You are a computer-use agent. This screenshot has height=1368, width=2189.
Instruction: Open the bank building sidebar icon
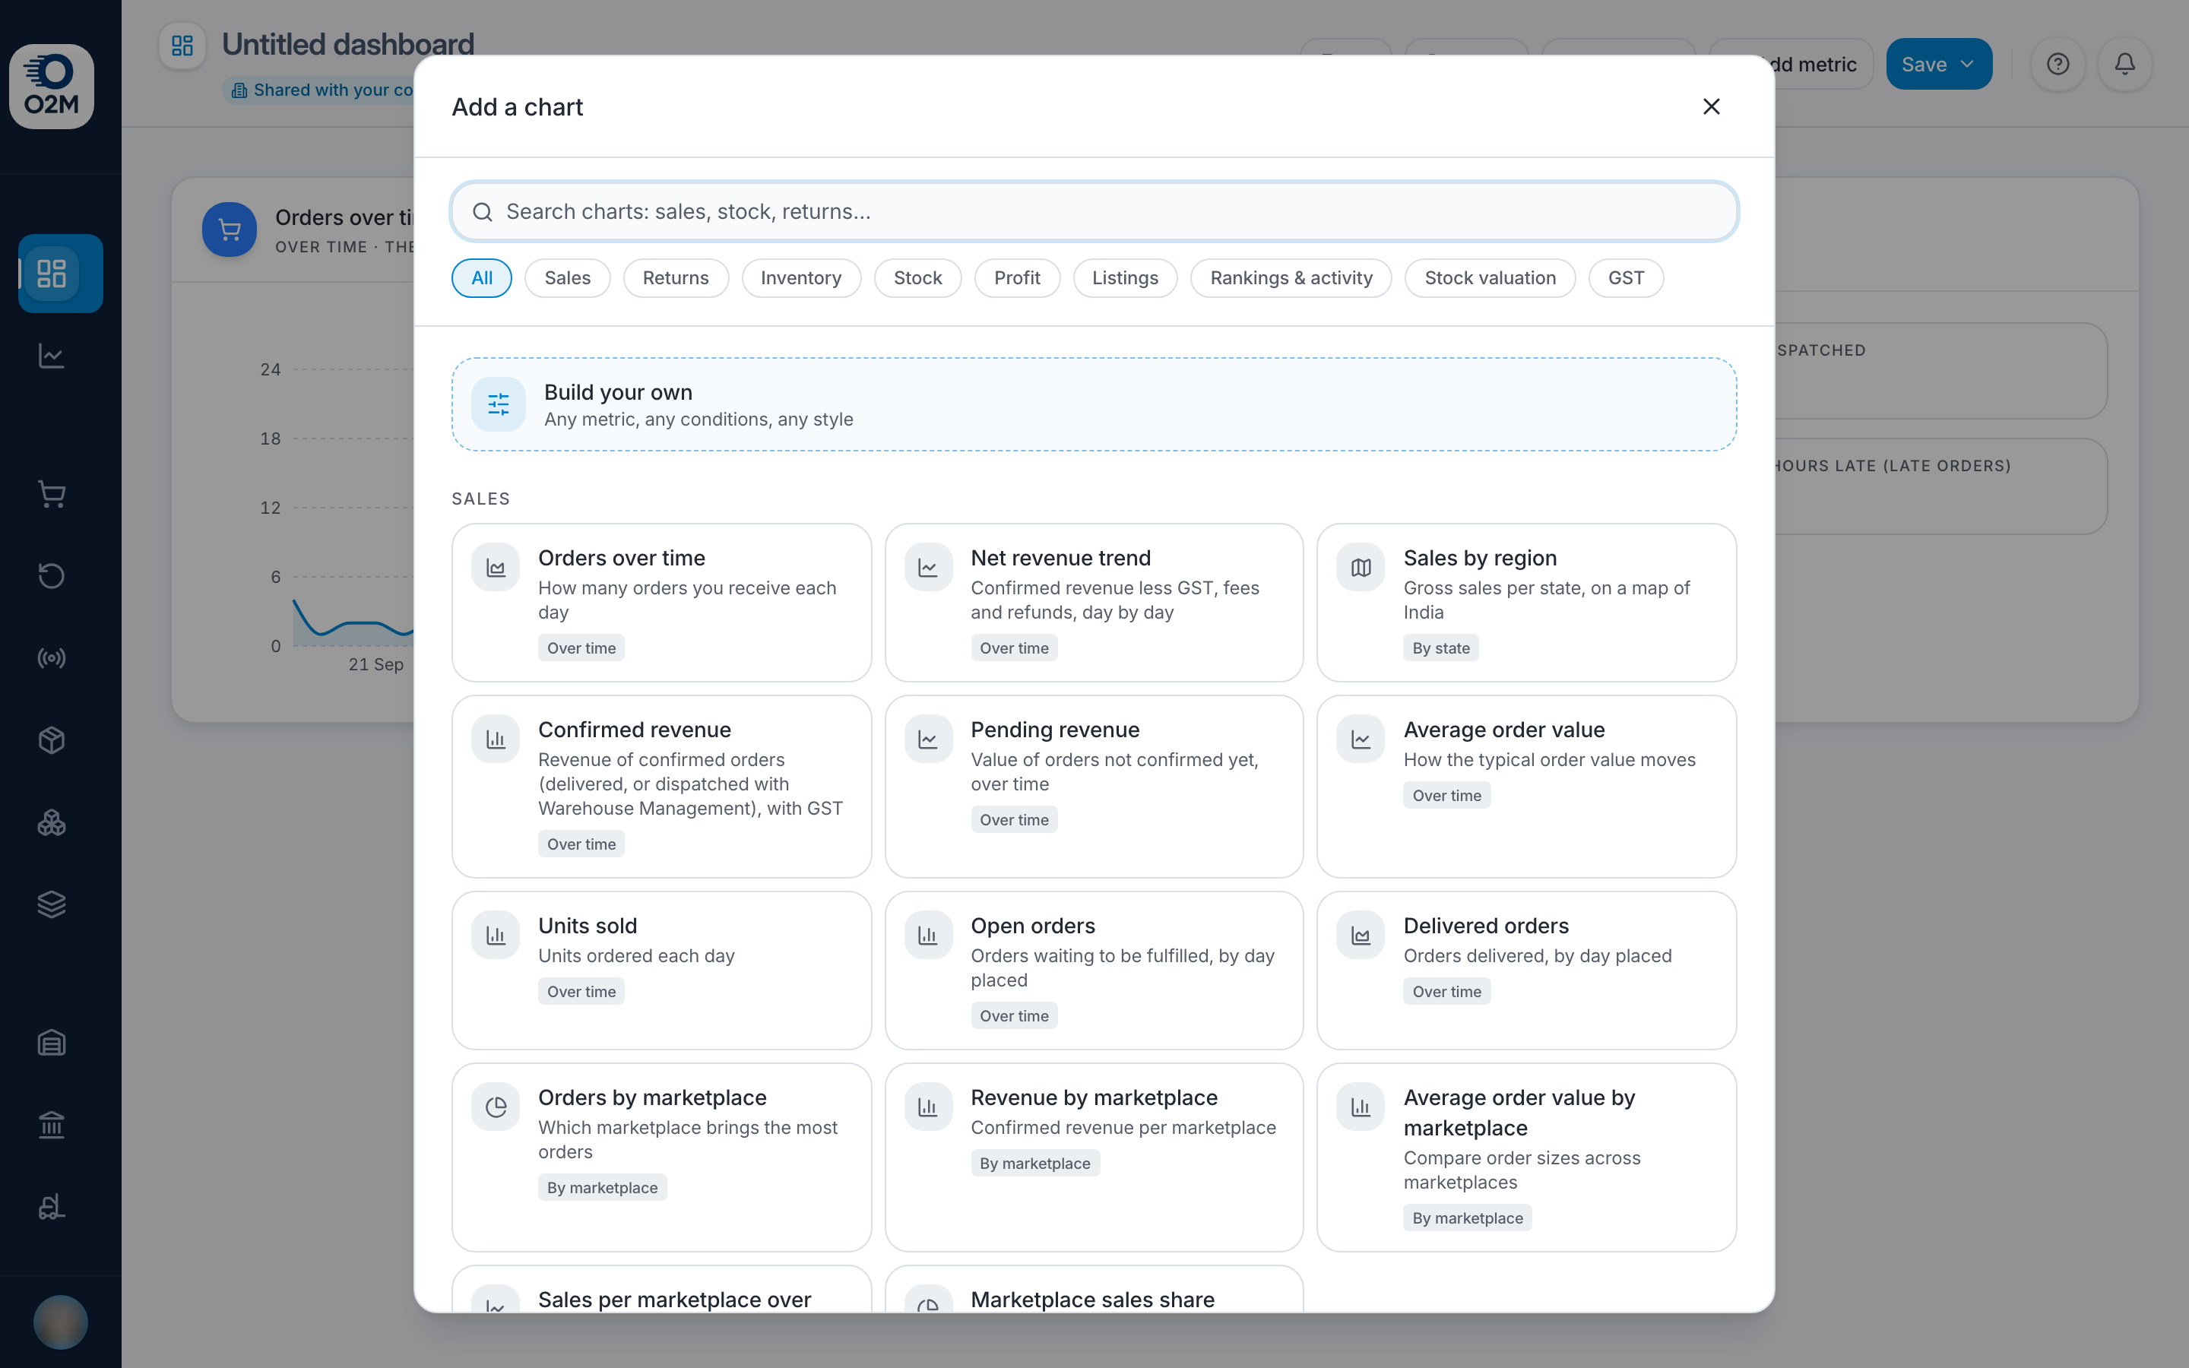point(52,1125)
